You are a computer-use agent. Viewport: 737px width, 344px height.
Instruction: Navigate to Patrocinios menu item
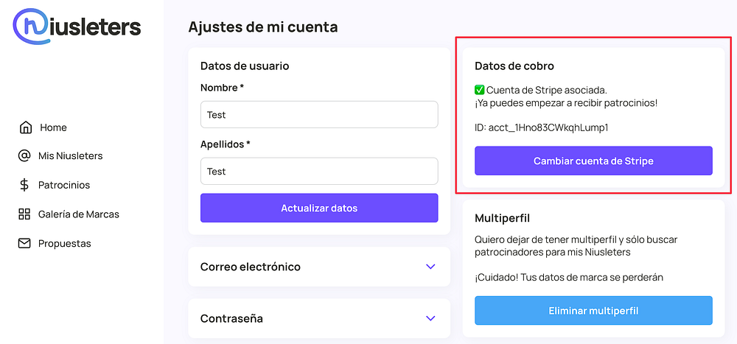[x=64, y=185]
